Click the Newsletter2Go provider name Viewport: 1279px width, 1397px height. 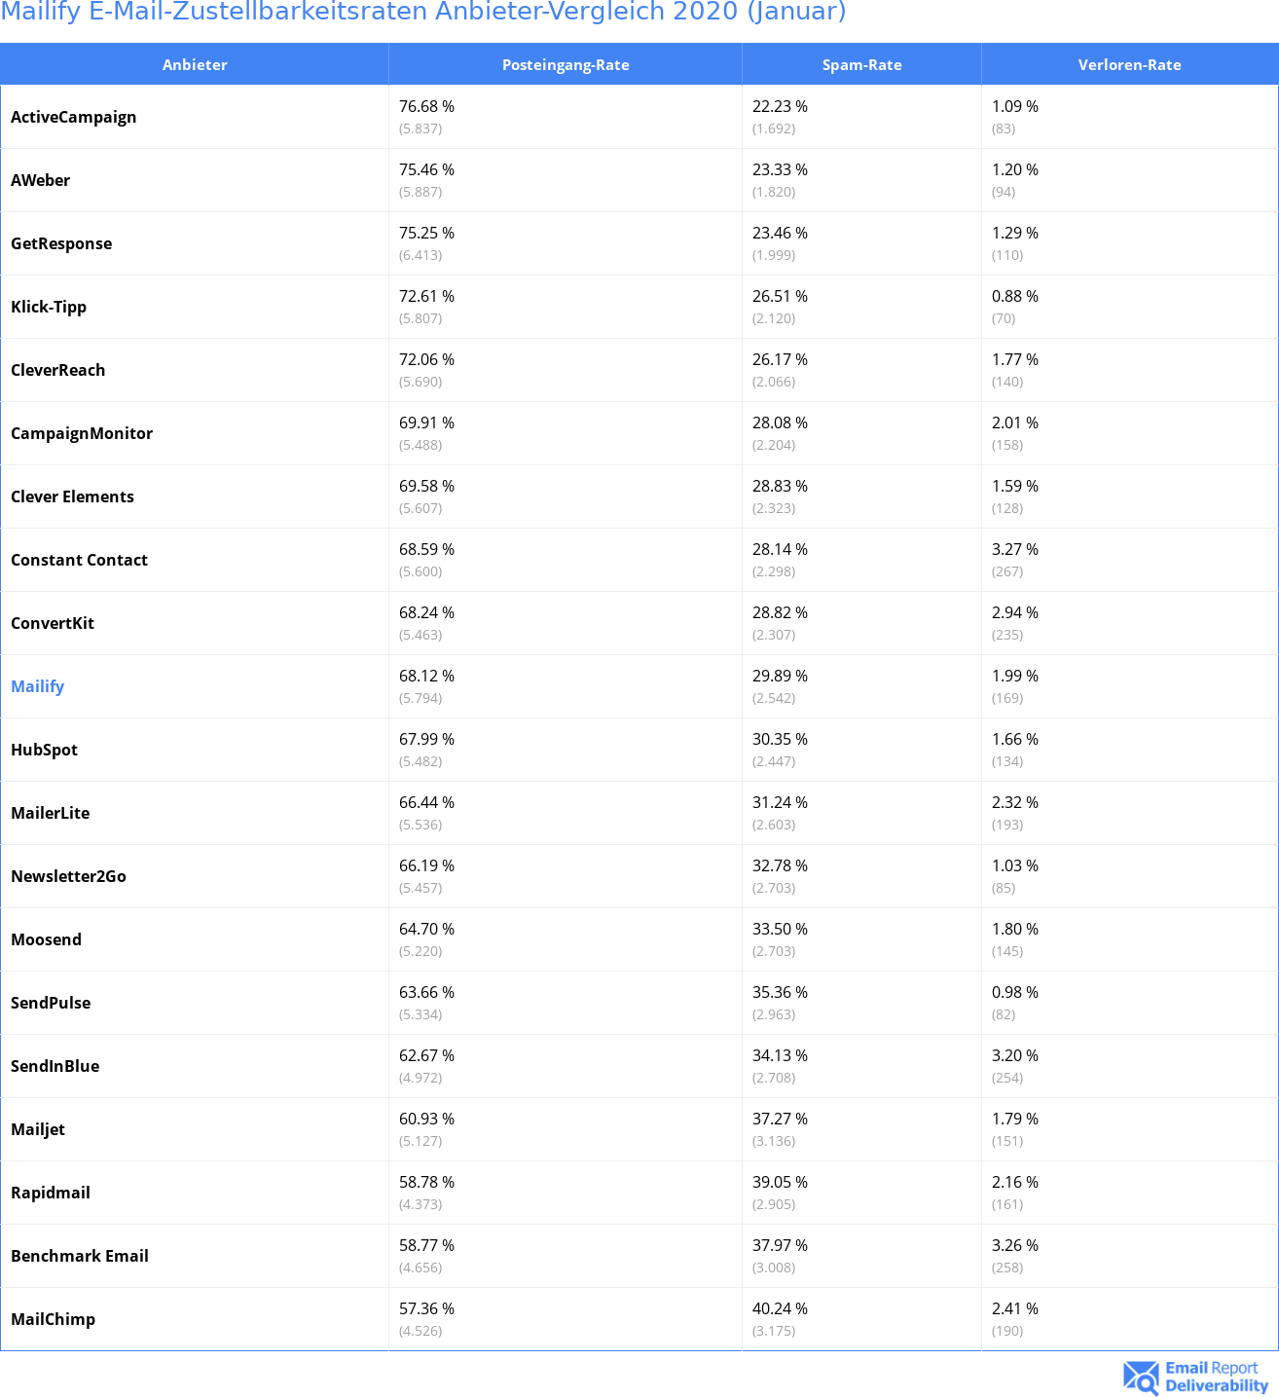point(68,876)
